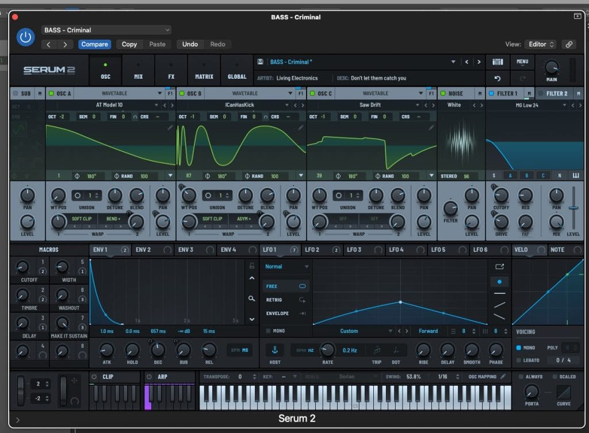589x433 pixels.
Task: Enable LEGATO in voicing section
Action: (x=519, y=360)
